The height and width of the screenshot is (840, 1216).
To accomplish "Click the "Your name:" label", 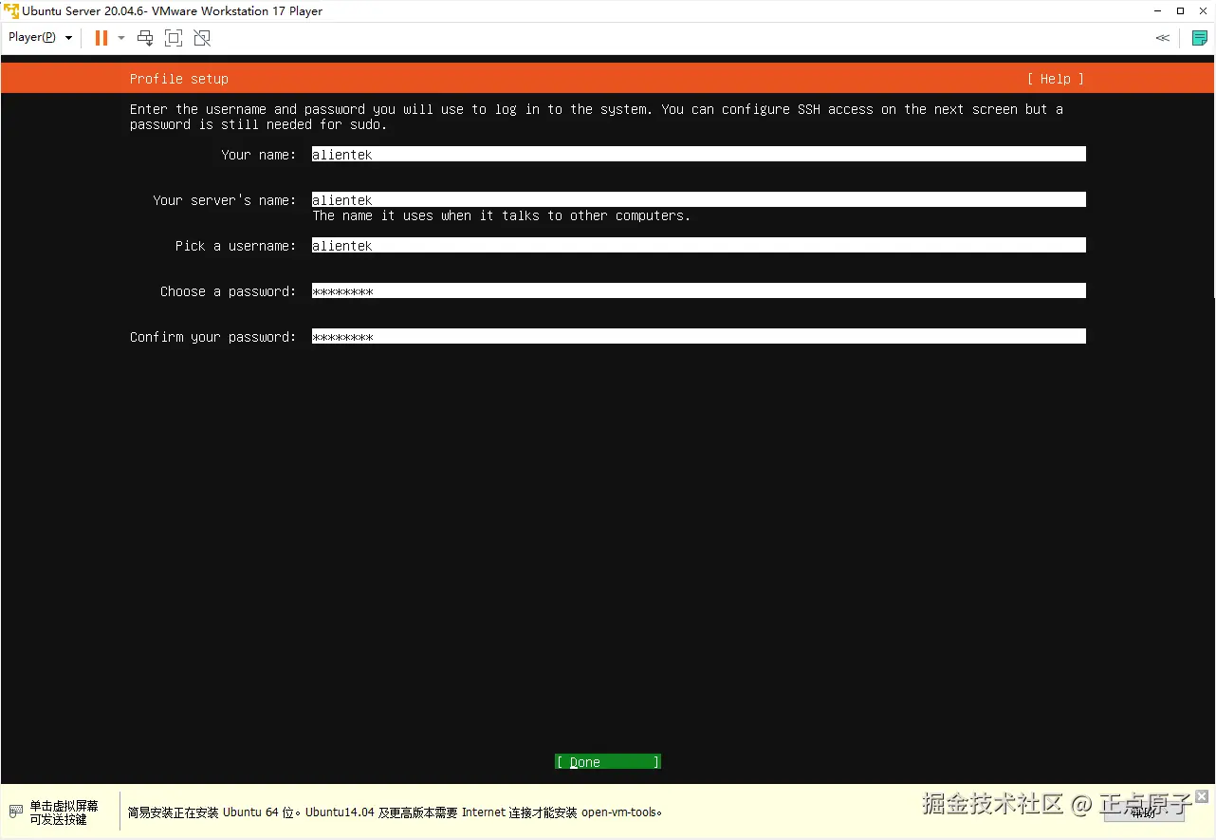I will coord(259,154).
